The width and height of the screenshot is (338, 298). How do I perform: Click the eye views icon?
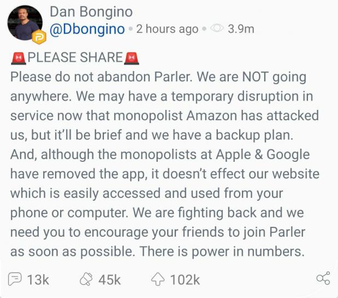tap(217, 29)
